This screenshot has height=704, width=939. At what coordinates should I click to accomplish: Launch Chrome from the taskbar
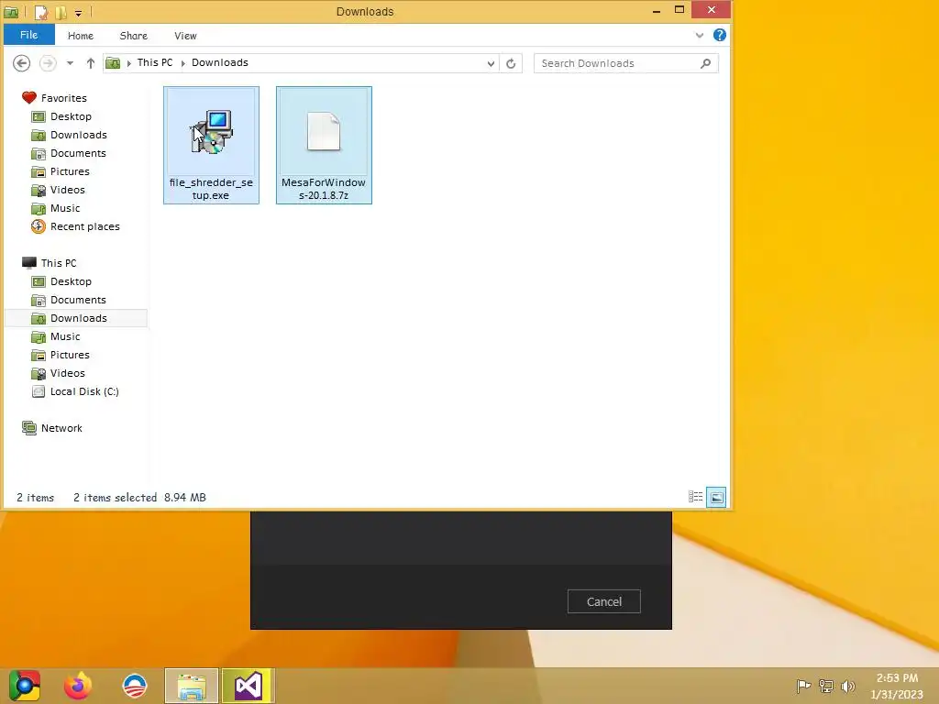click(25, 686)
